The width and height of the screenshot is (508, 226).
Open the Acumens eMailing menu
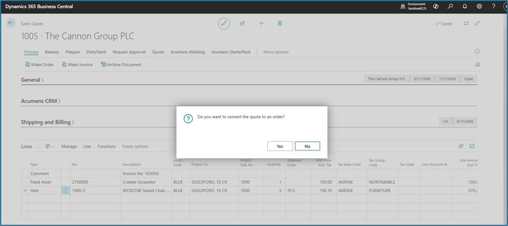188,52
